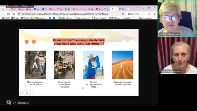Click the camera icon on slide toolbar
Image resolution: width=197 pixels, height=111 pixels.
point(27,92)
